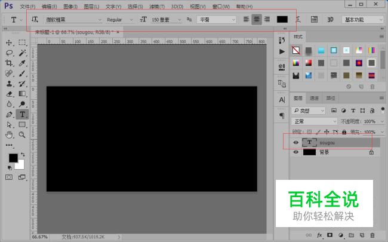388x242 pixels.
Task: Open the Regular font style dropdown
Action: click(x=119, y=20)
